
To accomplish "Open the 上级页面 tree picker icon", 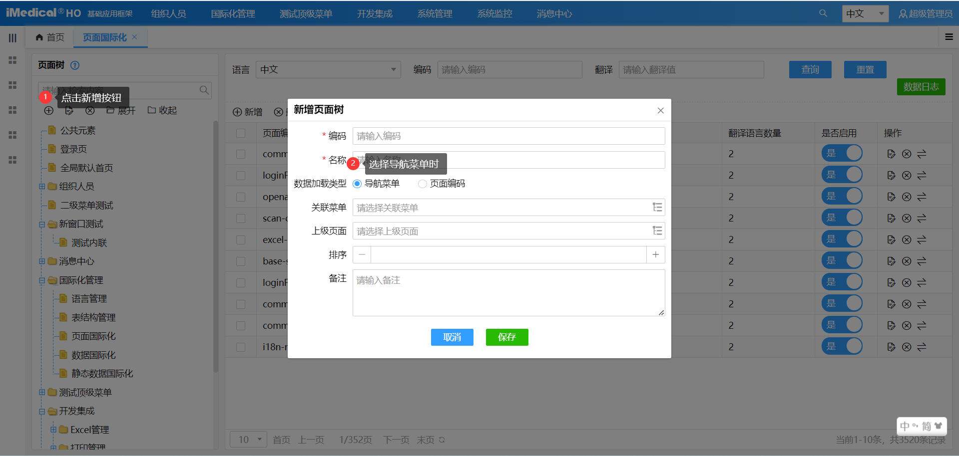I will click(x=657, y=230).
